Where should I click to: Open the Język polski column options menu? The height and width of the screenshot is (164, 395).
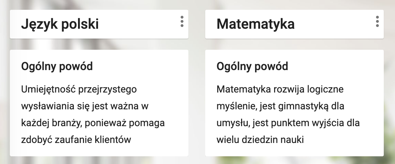click(182, 21)
